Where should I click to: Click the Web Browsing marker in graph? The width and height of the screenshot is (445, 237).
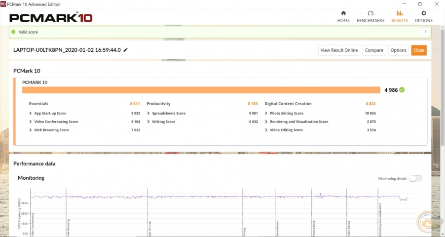[x=68, y=228]
